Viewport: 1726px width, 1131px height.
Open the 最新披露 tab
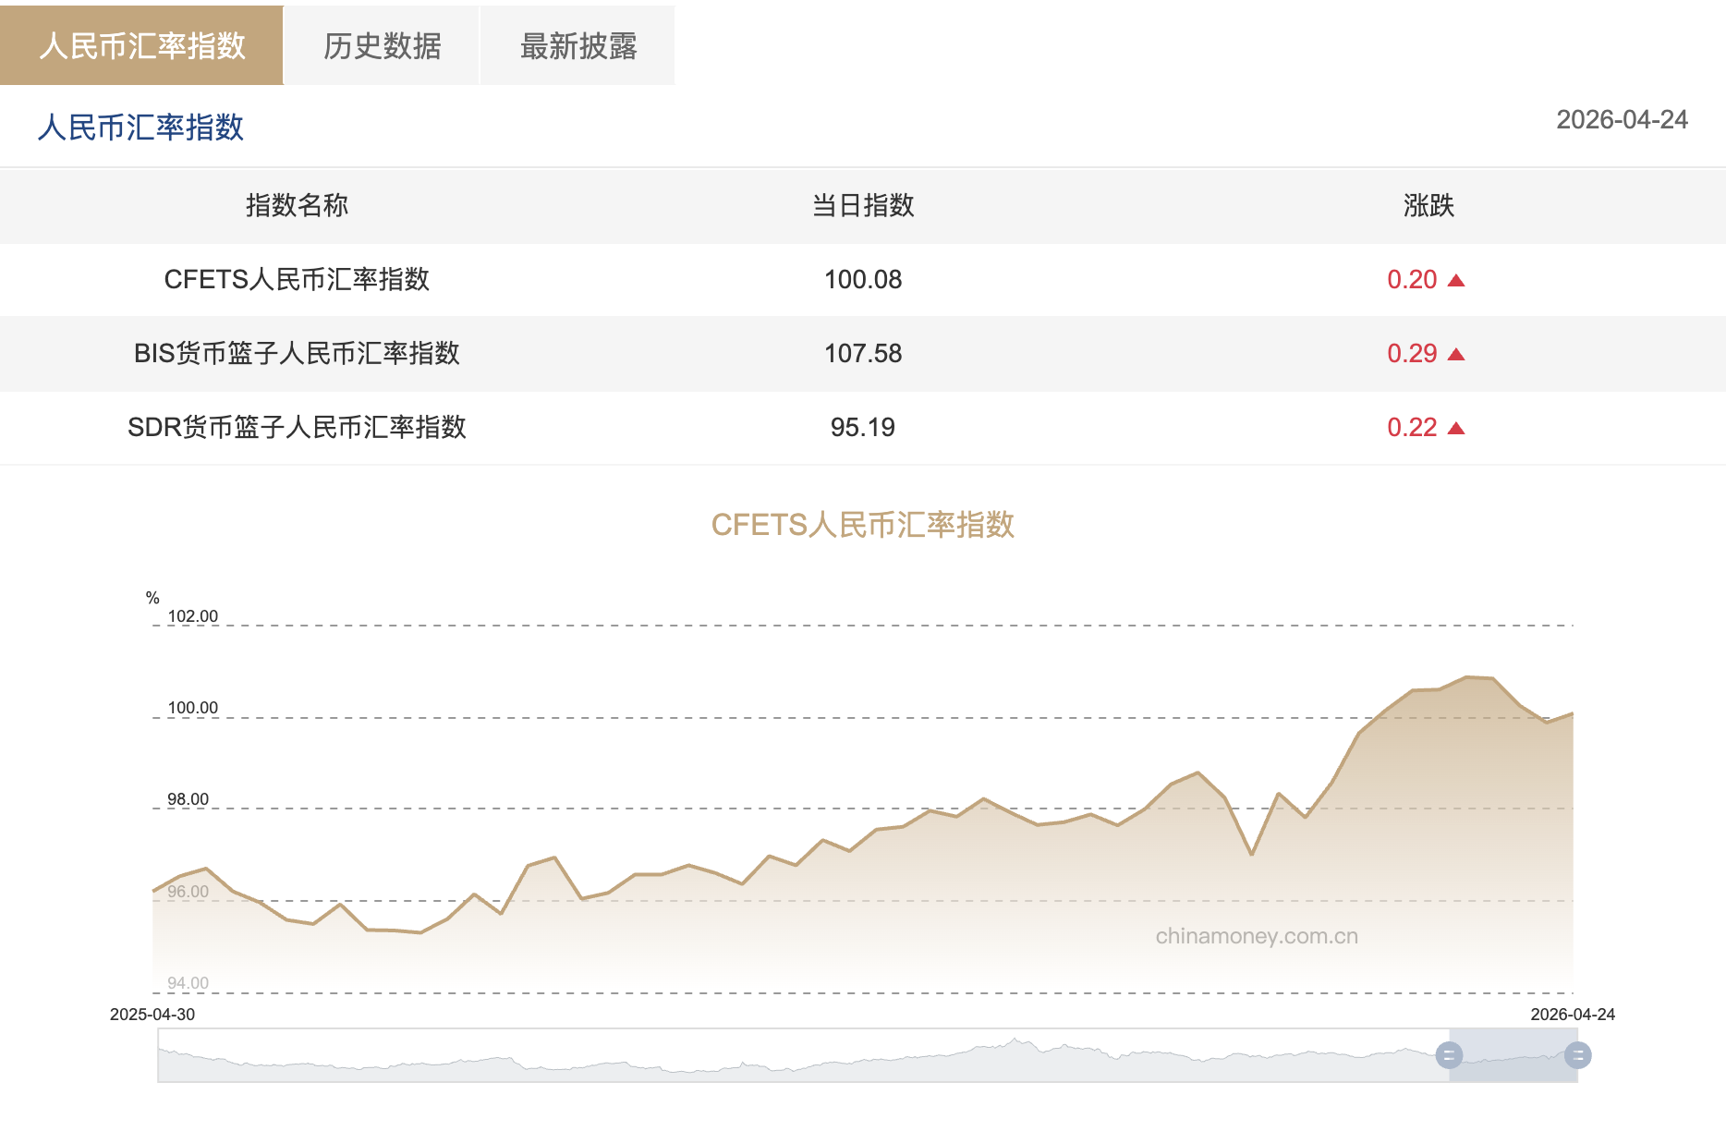click(577, 43)
